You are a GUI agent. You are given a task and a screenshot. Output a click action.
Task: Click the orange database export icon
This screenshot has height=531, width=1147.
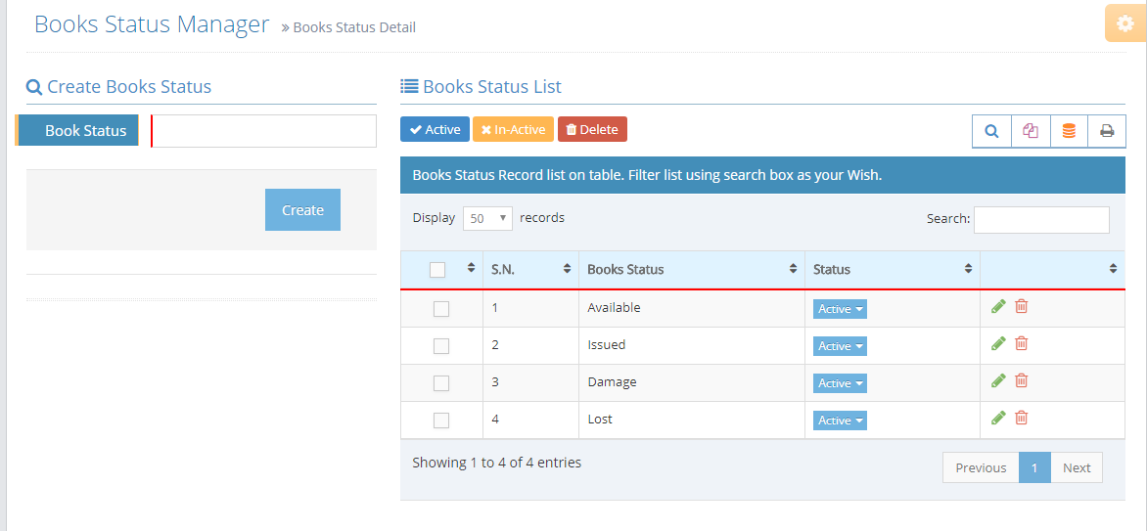click(x=1069, y=131)
